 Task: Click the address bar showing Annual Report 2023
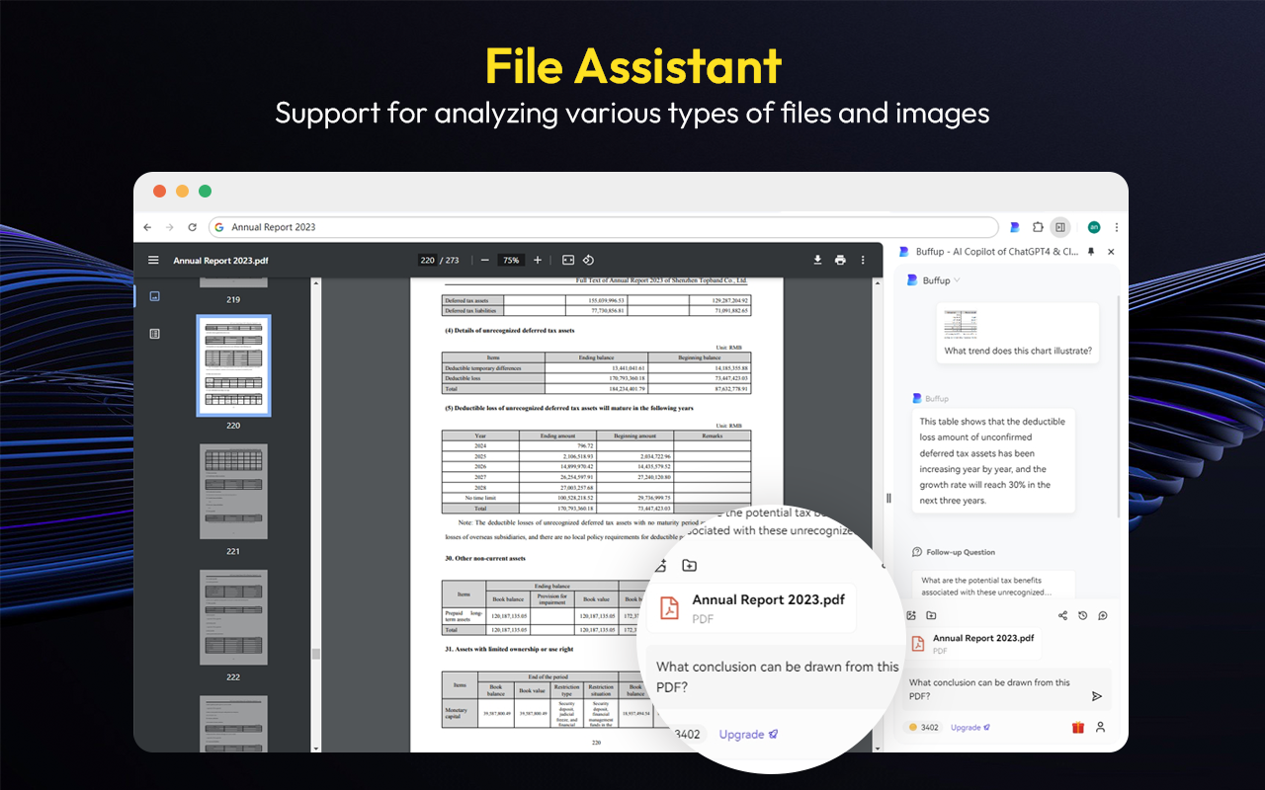[x=603, y=227]
